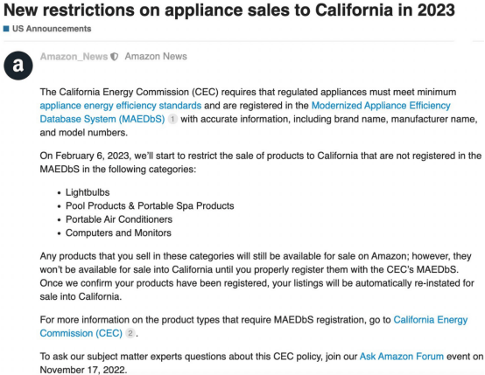Click the New restrictions on appliance sales heading

click(x=229, y=10)
